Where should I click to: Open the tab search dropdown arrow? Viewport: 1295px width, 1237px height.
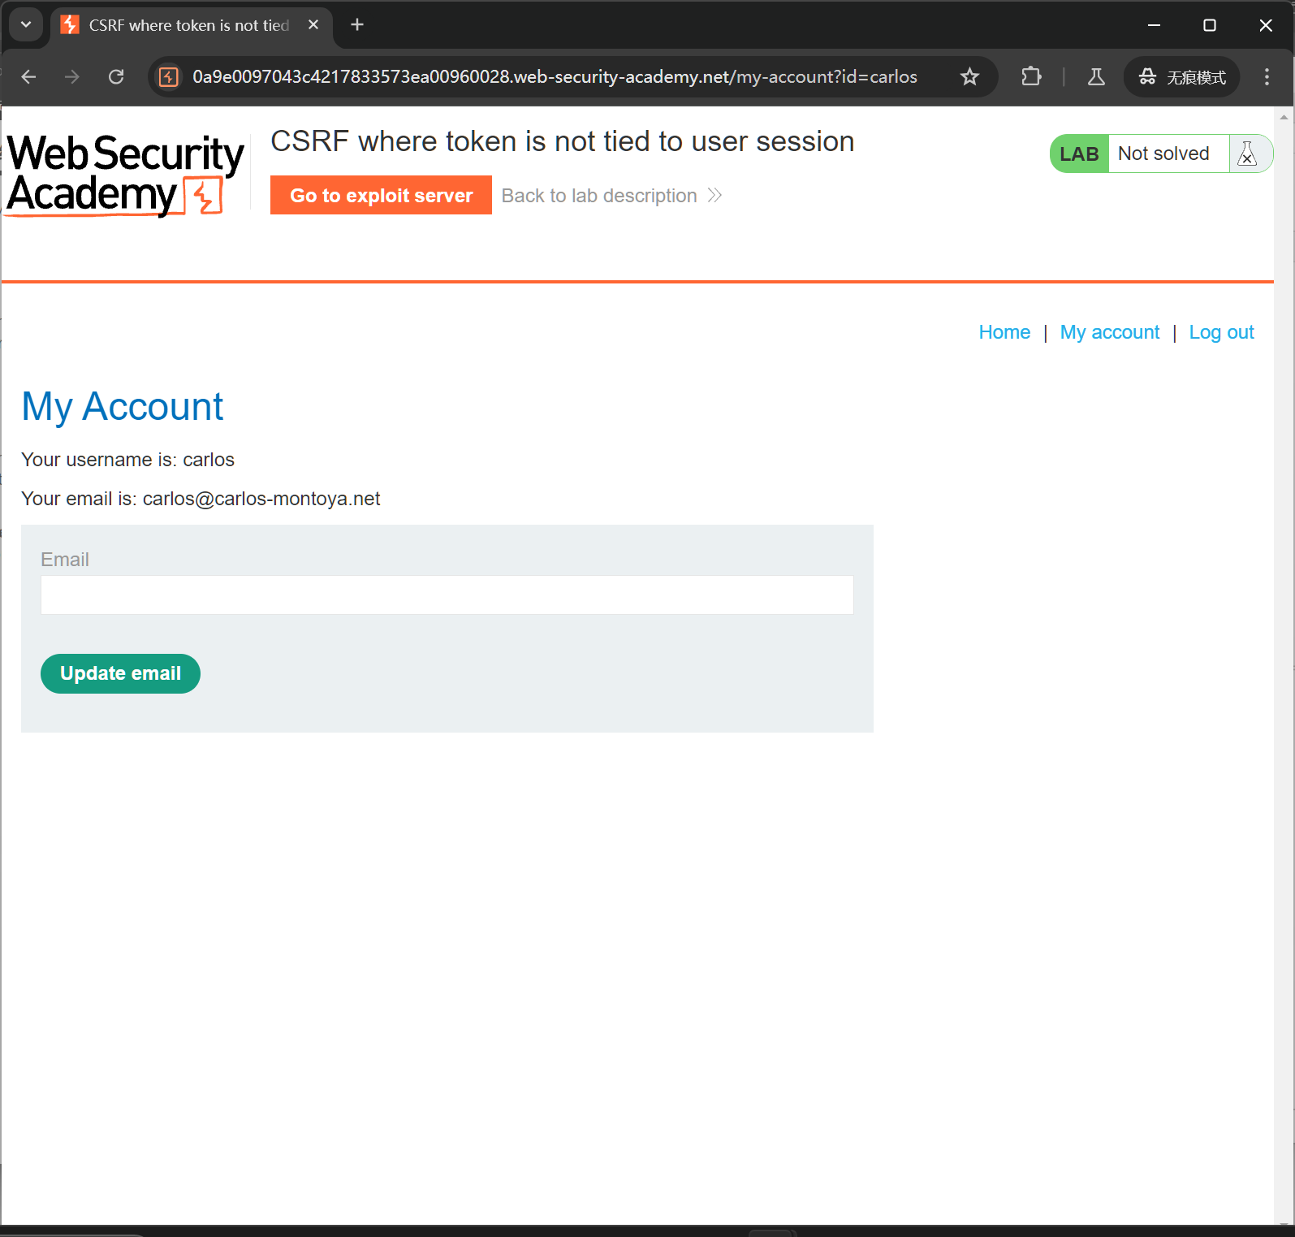26,25
